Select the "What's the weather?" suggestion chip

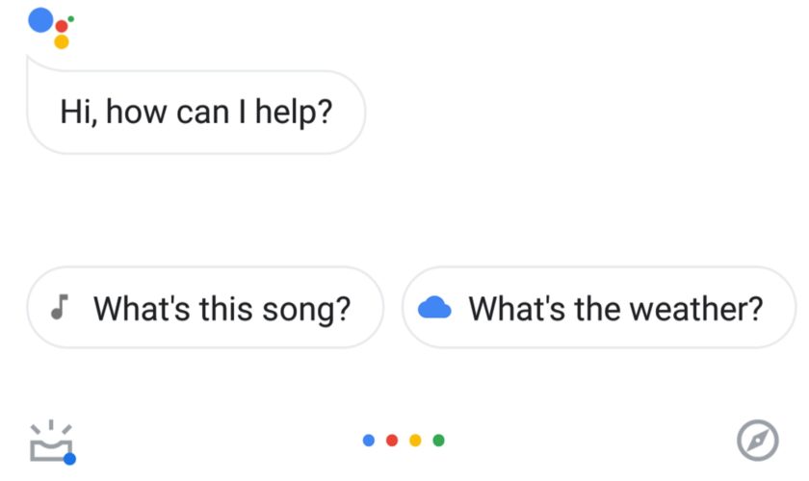[x=599, y=308]
